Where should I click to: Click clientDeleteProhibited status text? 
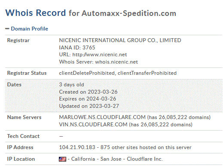[x=87, y=73]
